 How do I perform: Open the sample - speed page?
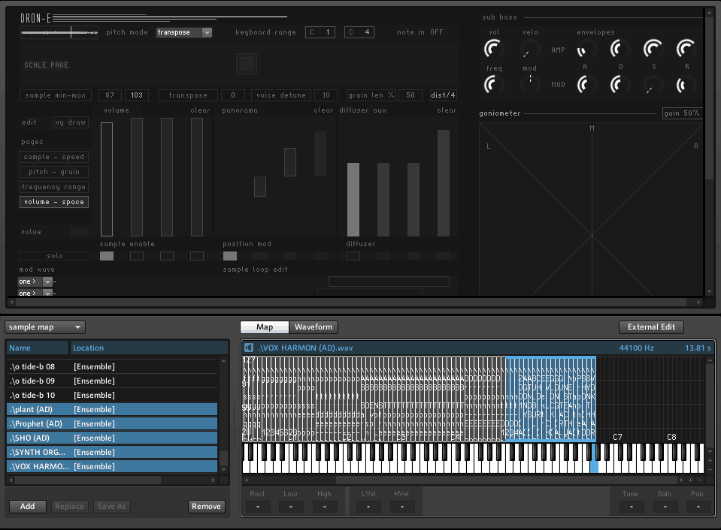(x=54, y=157)
